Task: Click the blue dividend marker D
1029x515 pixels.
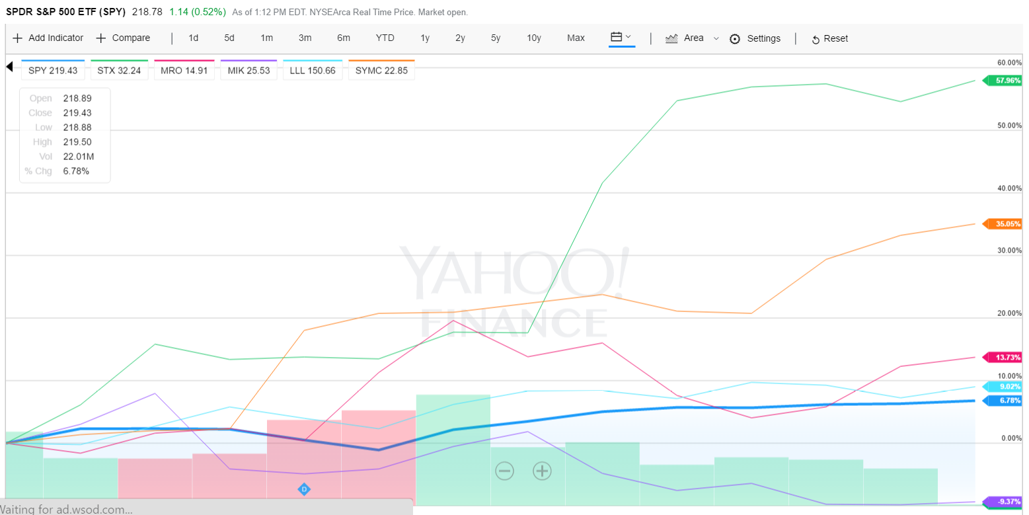Action: (304, 489)
